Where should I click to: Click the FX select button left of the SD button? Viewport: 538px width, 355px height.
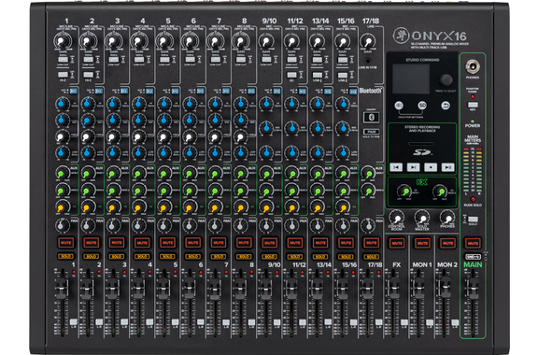(399, 106)
